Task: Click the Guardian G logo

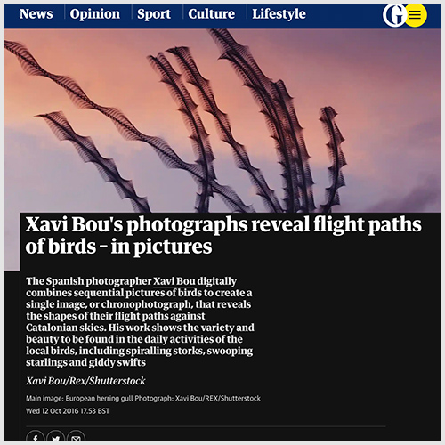Action: tap(393, 15)
